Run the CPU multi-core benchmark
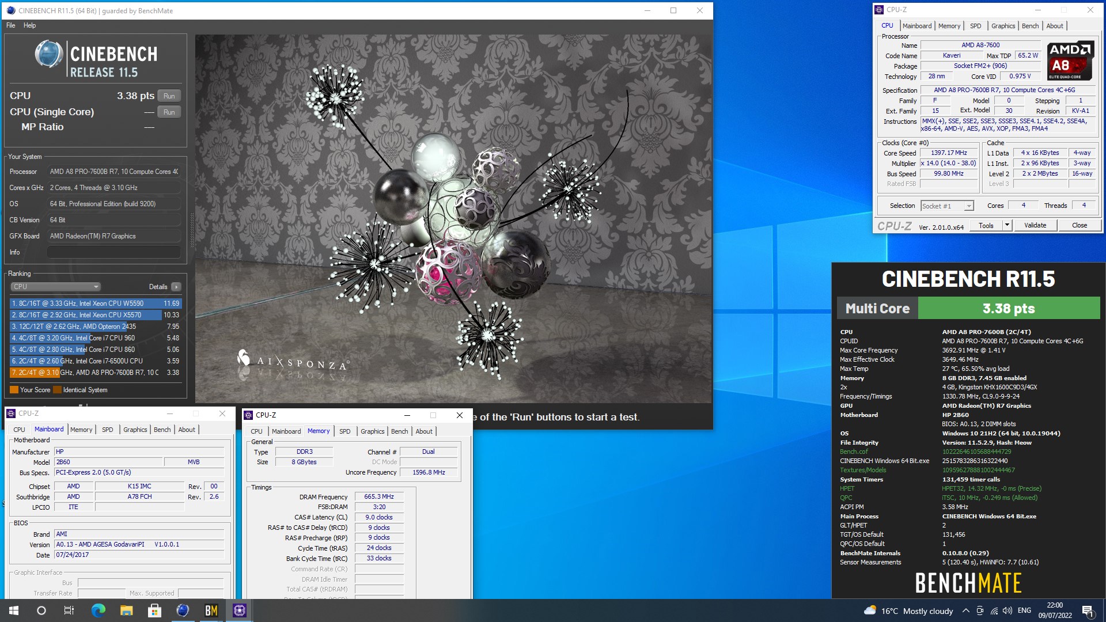The width and height of the screenshot is (1106, 622). (x=169, y=96)
